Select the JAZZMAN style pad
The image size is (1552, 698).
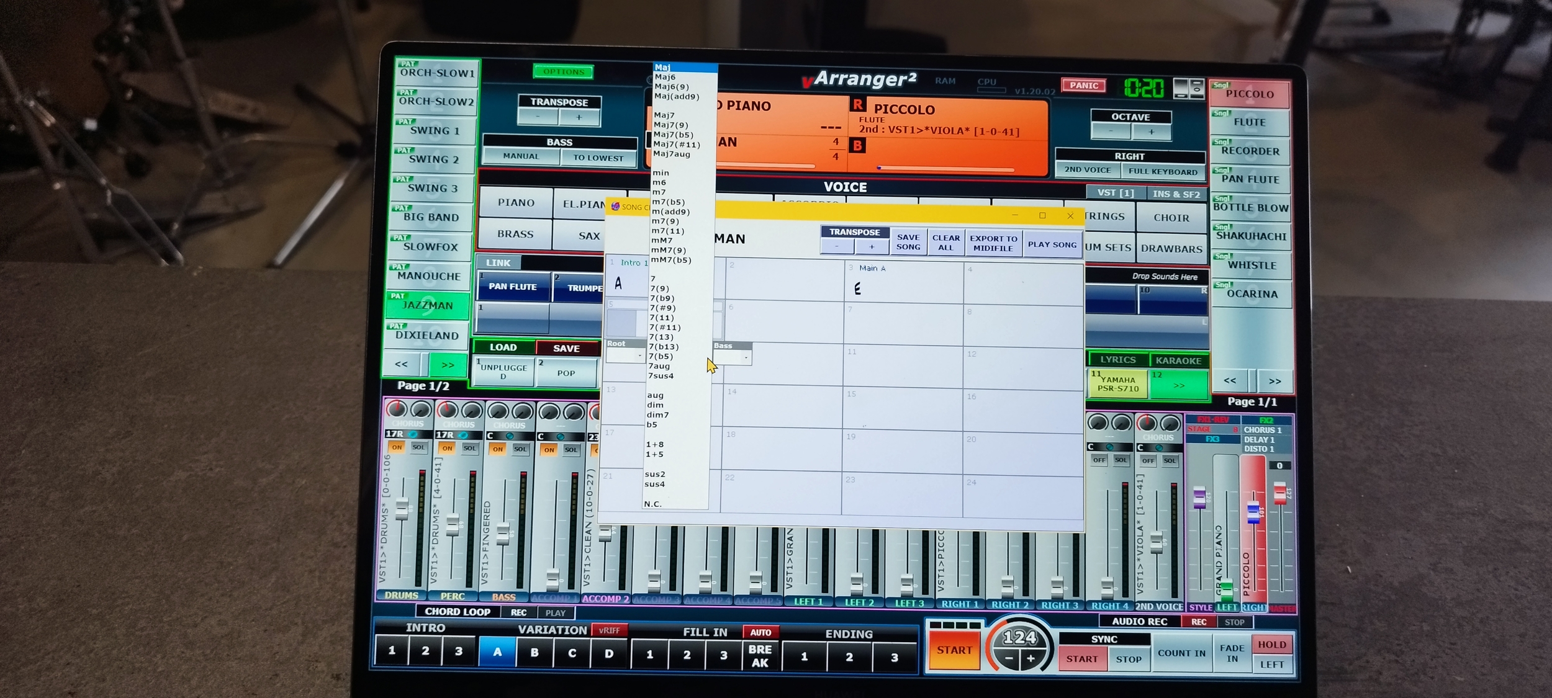(x=428, y=305)
